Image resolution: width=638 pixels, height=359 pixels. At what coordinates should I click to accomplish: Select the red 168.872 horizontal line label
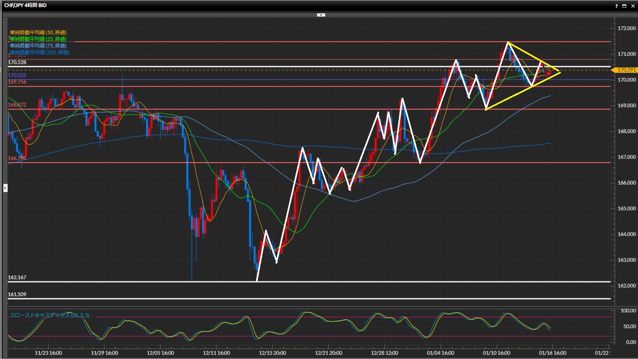click(17, 105)
